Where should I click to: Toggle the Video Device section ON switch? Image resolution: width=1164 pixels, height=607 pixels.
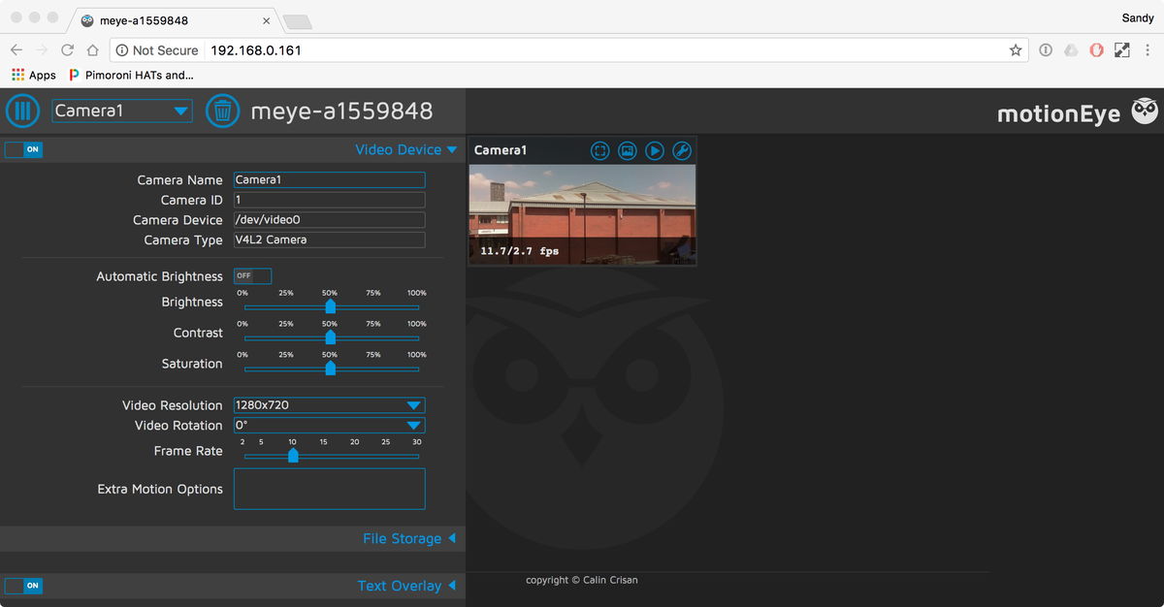coord(22,149)
